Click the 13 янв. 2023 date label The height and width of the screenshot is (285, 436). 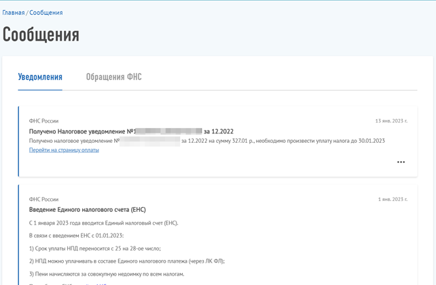[391, 121]
